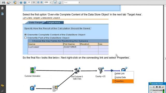Open the Comments panel in sidebar
This screenshot has height=93, width=166.
click(x=2, y=86)
